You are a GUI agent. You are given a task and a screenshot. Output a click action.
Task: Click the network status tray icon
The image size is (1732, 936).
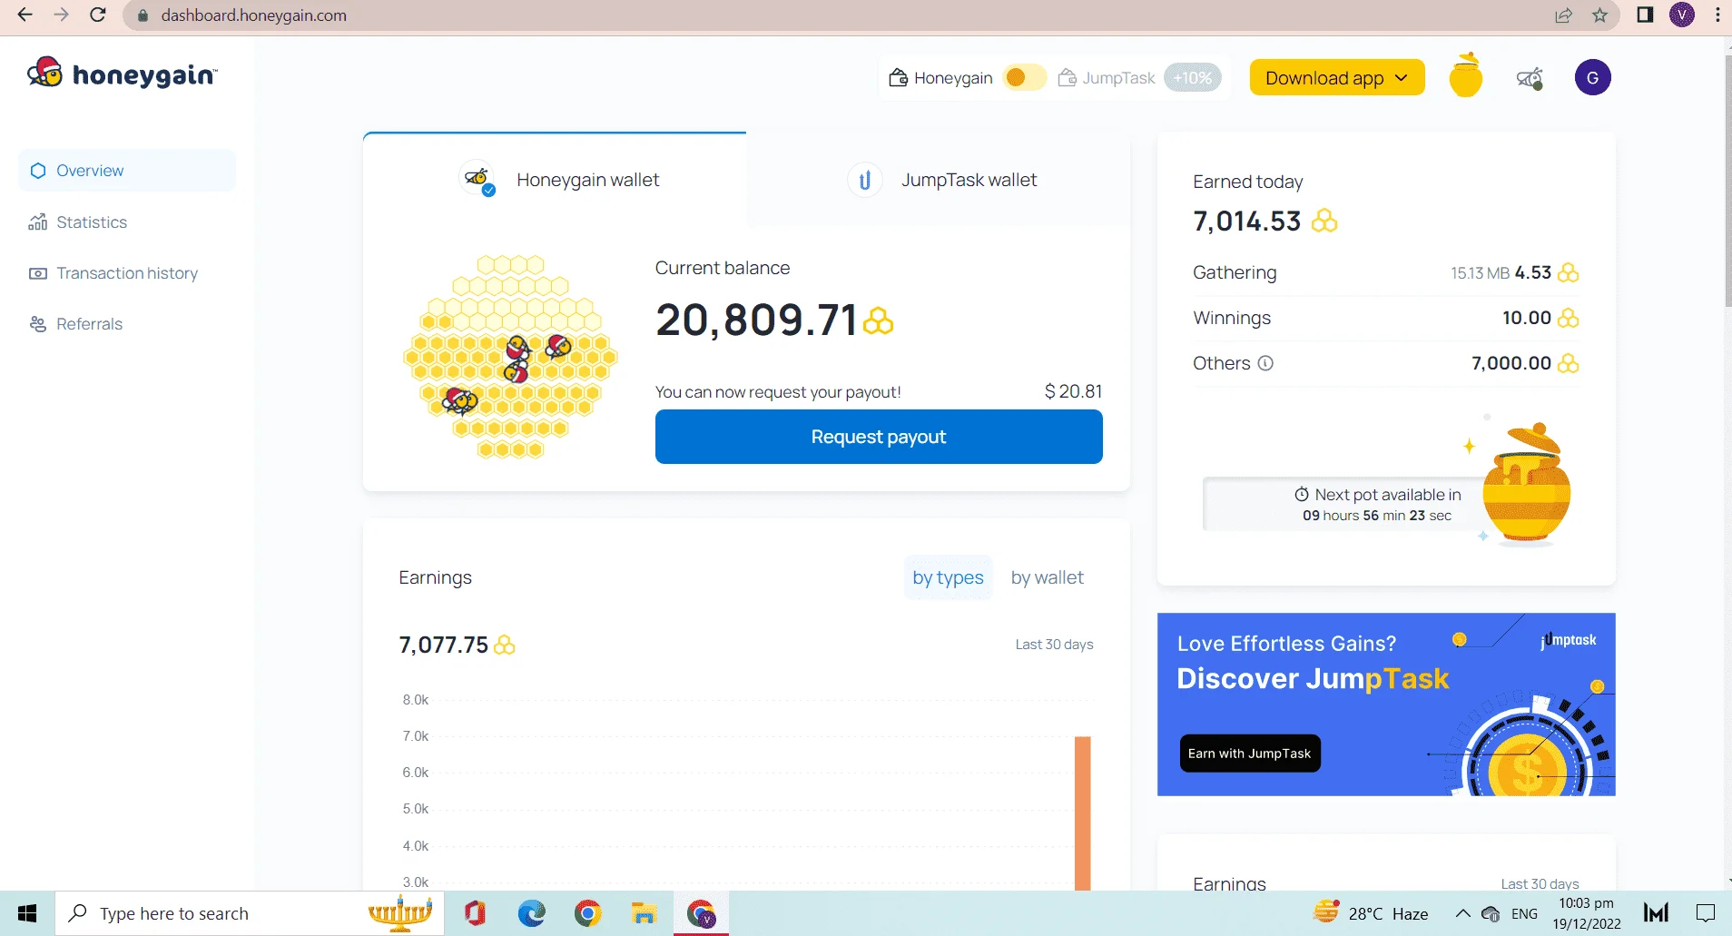pyautogui.click(x=1491, y=913)
